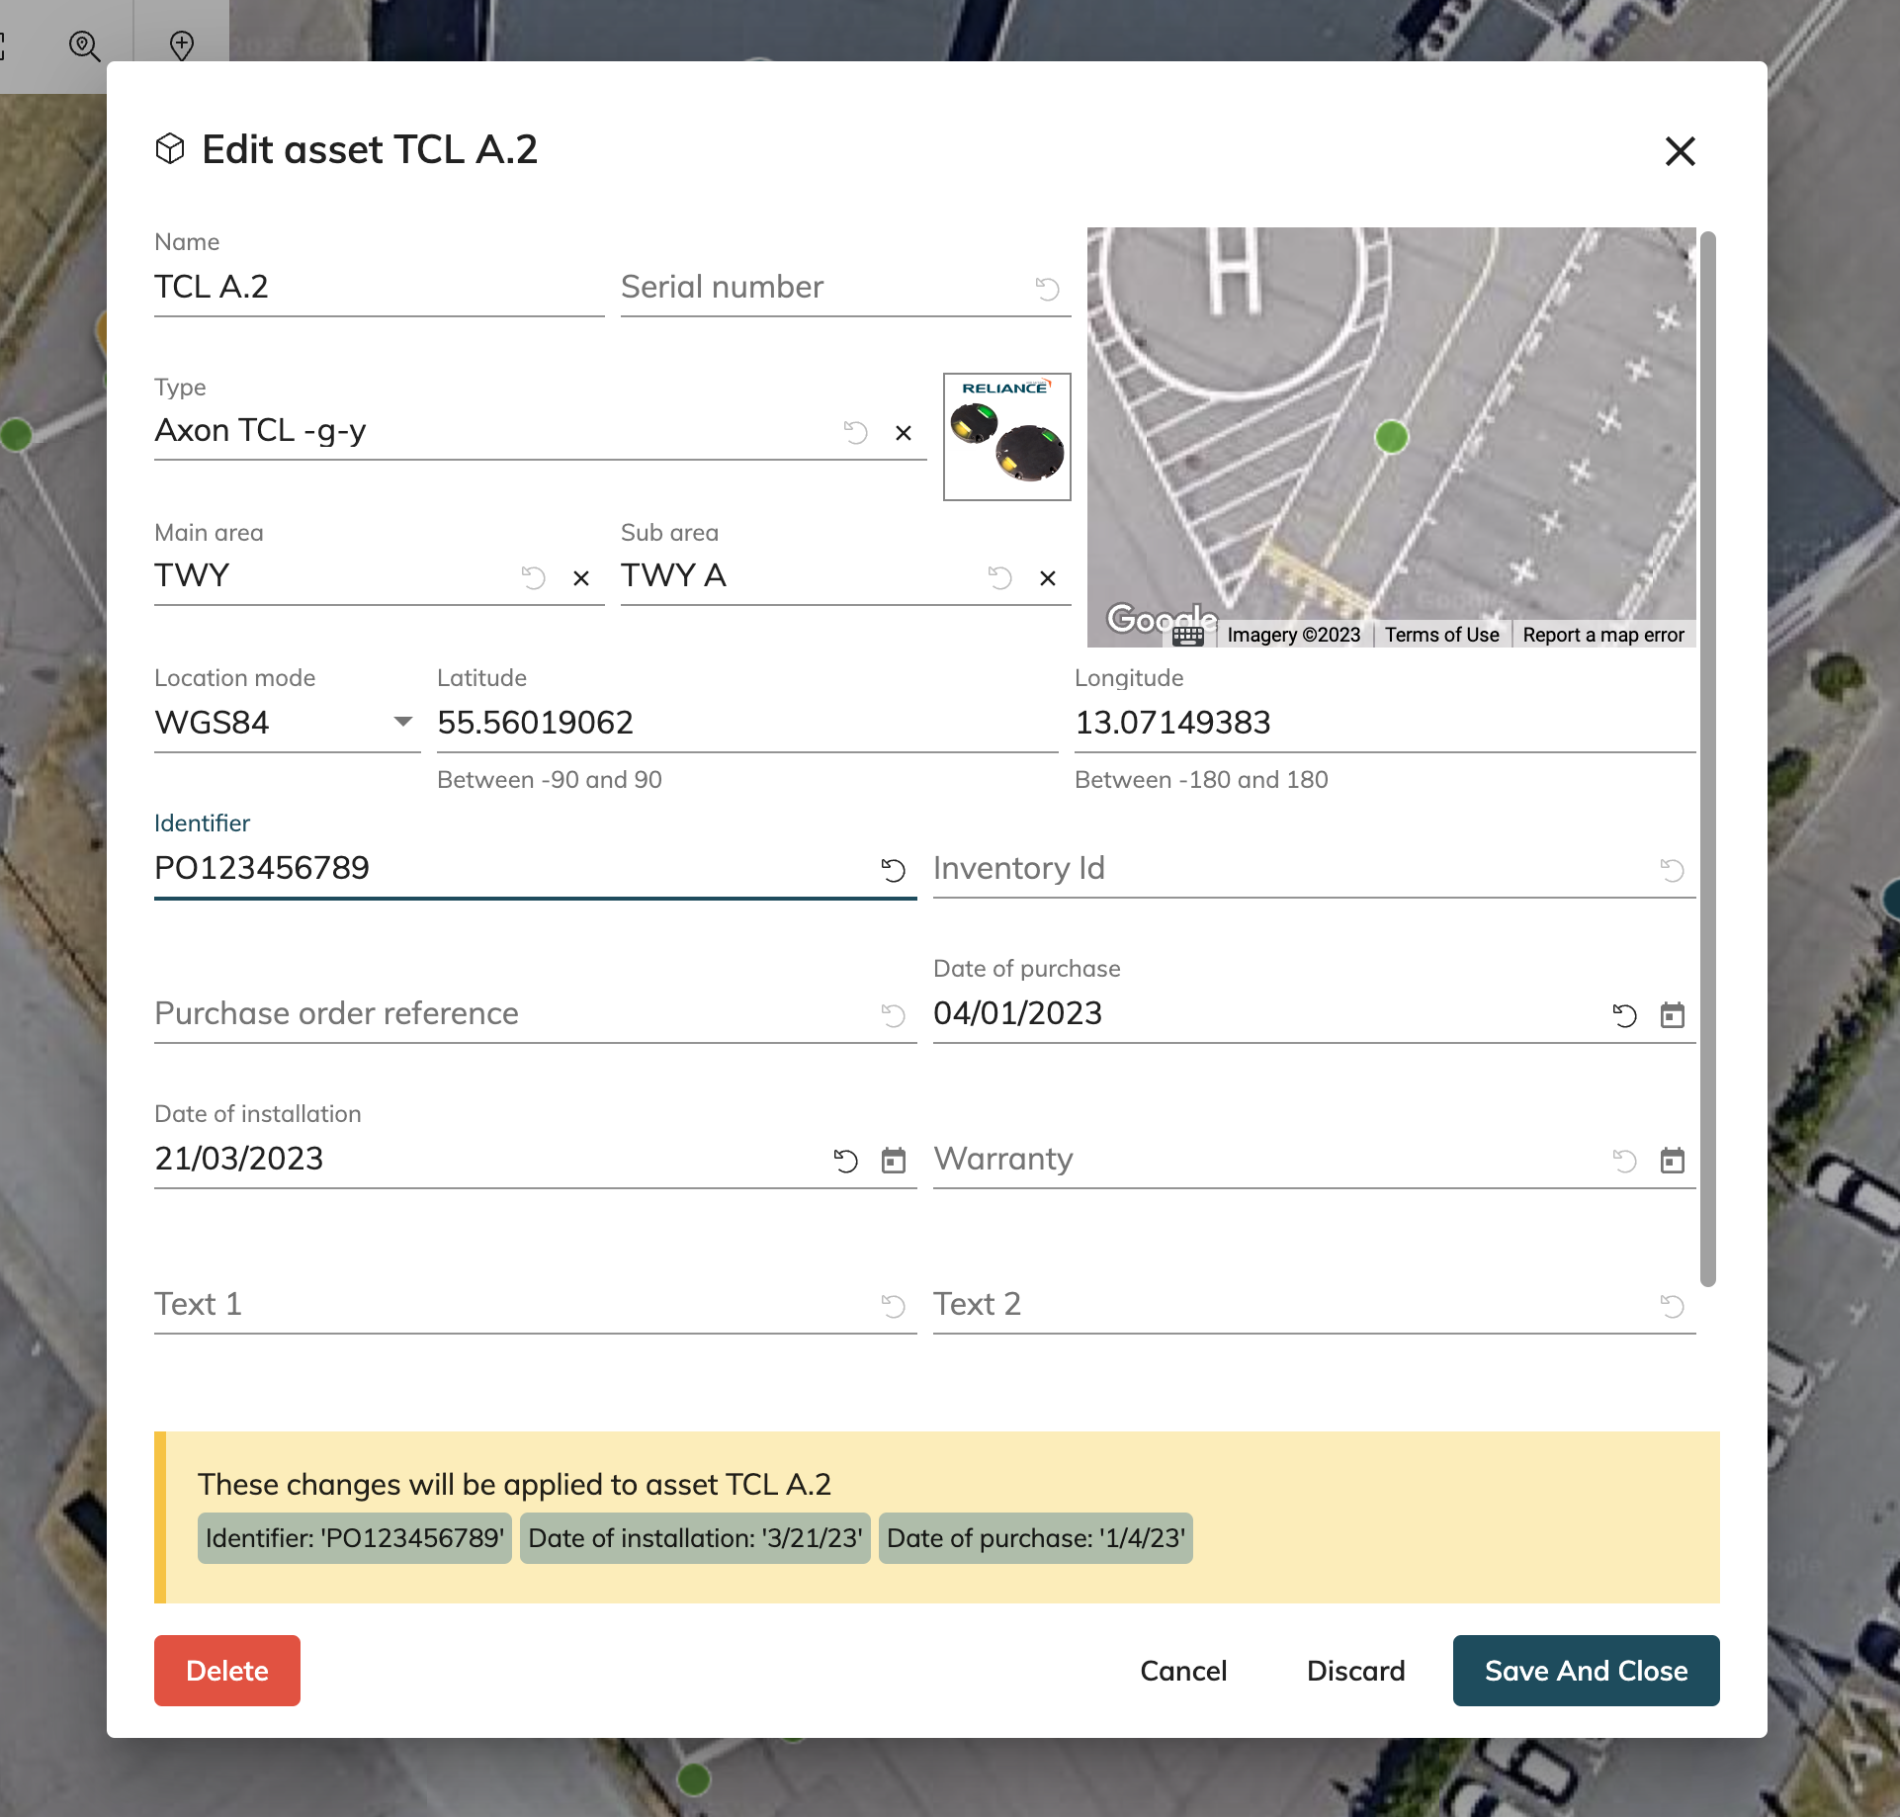1900x1817 pixels.
Task: Open the Sub area TWY A dropdown
Action: click(x=791, y=576)
